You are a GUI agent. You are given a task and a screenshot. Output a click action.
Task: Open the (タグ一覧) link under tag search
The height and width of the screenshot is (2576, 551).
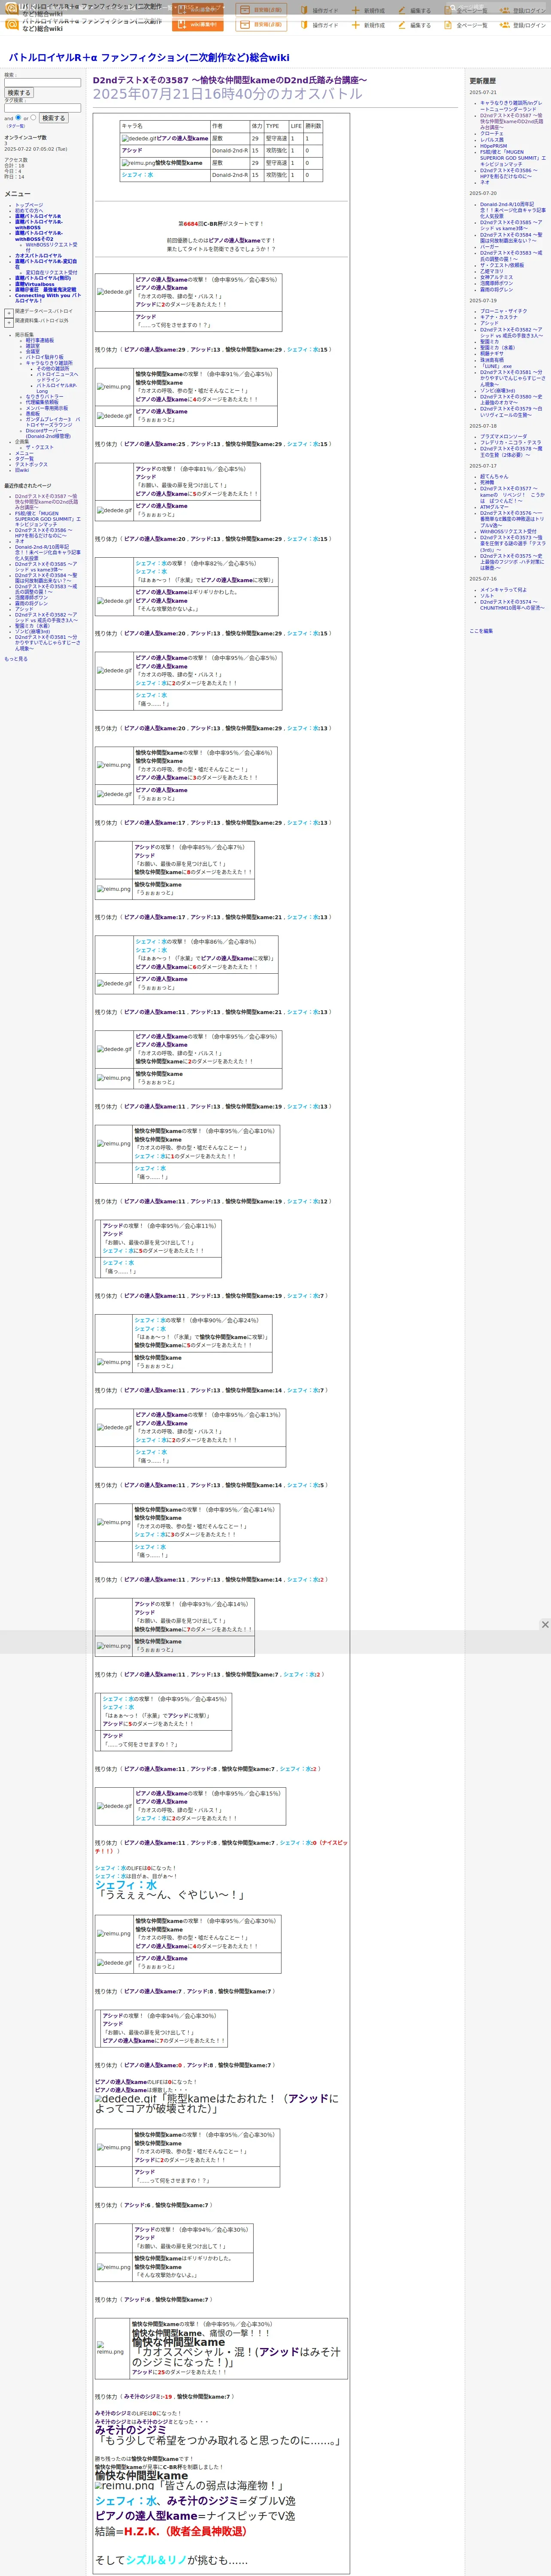point(16,126)
